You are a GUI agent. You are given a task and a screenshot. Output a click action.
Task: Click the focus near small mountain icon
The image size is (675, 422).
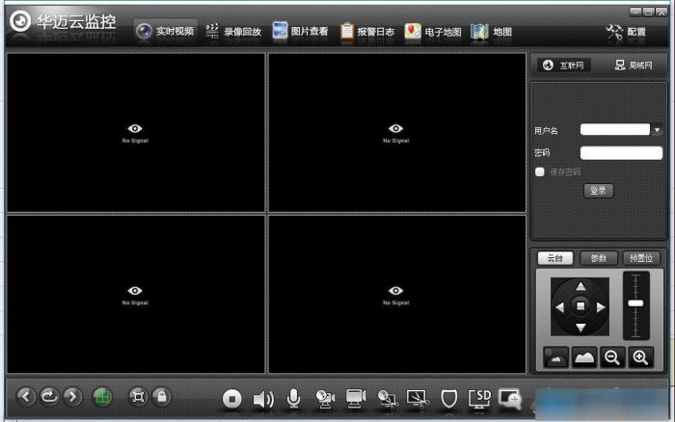coord(555,357)
